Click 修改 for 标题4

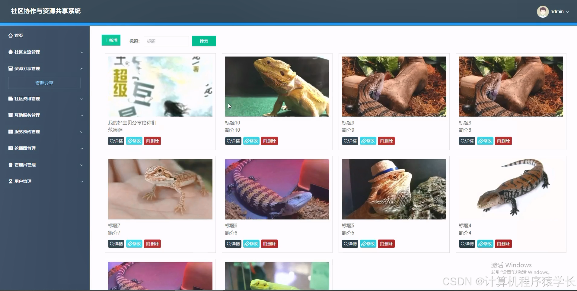click(x=485, y=244)
